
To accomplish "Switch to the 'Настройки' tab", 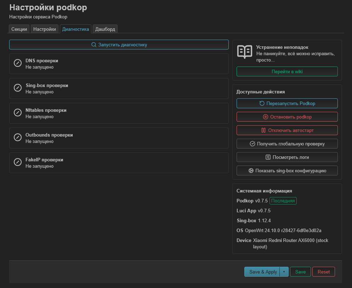I will tap(44, 29).
